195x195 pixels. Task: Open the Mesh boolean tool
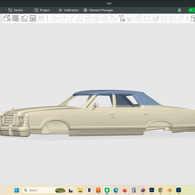pyautogui.click(x=96, y=19)
